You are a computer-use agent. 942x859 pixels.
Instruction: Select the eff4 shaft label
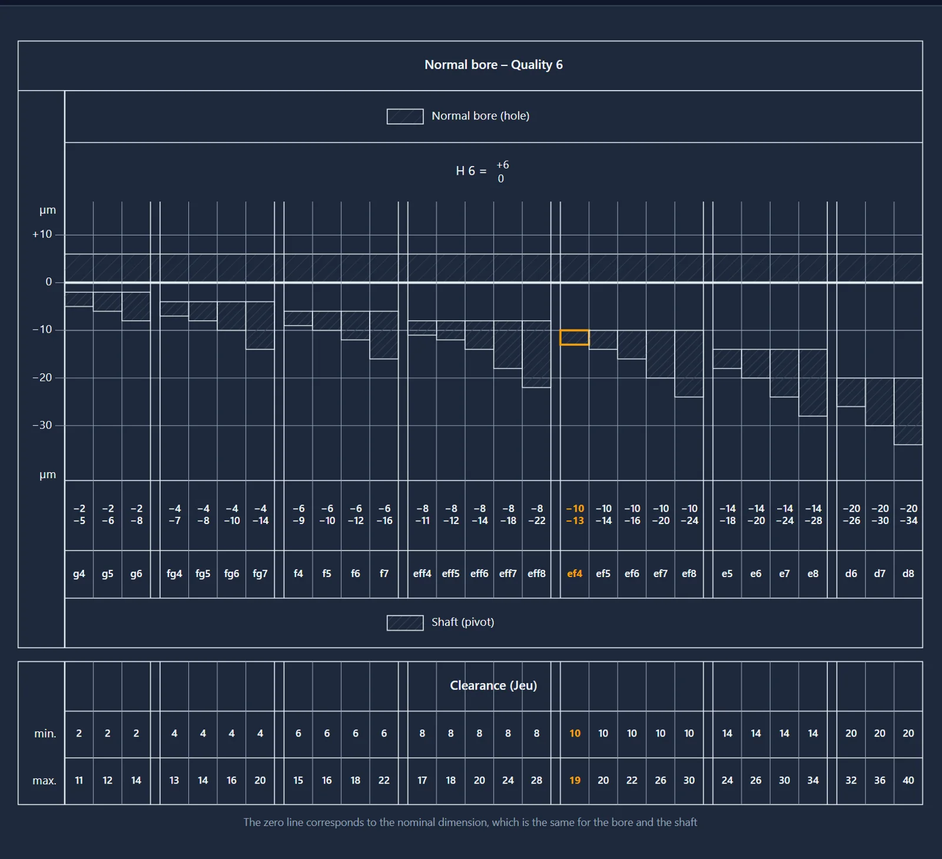pos(422,573)
